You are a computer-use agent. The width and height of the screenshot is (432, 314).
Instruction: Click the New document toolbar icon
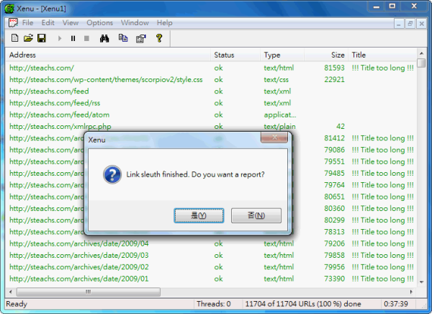15,38
